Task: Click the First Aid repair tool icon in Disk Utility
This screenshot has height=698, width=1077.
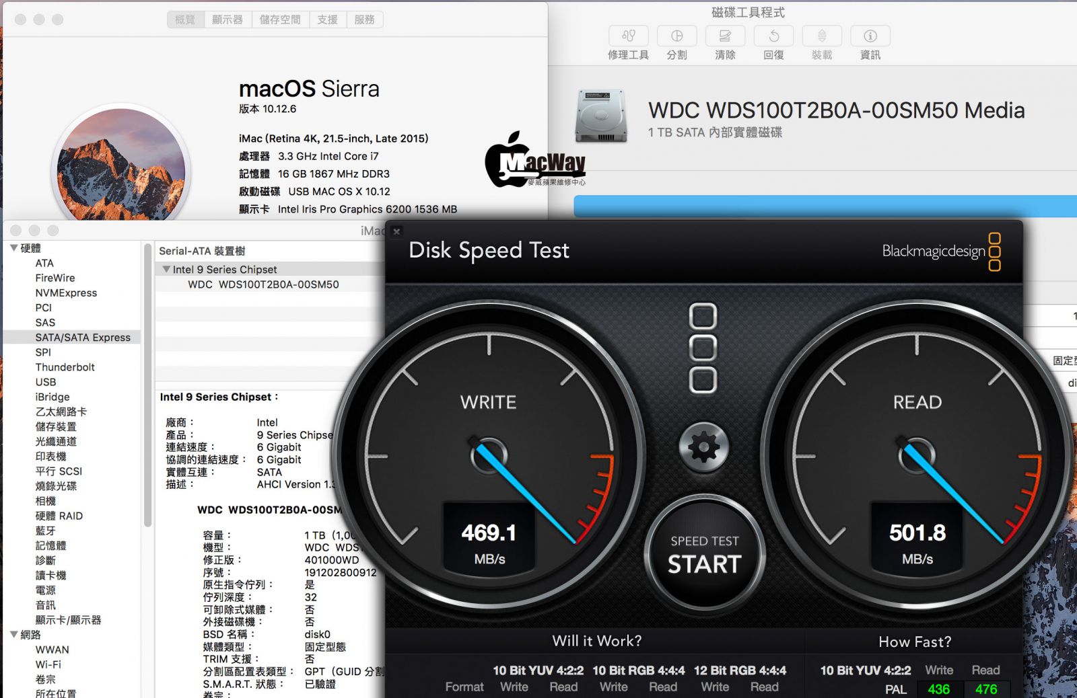Action: [x=628, y=36]
